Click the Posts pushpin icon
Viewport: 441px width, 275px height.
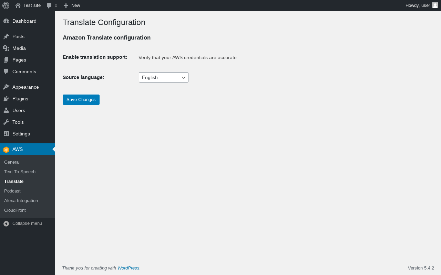click(x=6, y=36)
